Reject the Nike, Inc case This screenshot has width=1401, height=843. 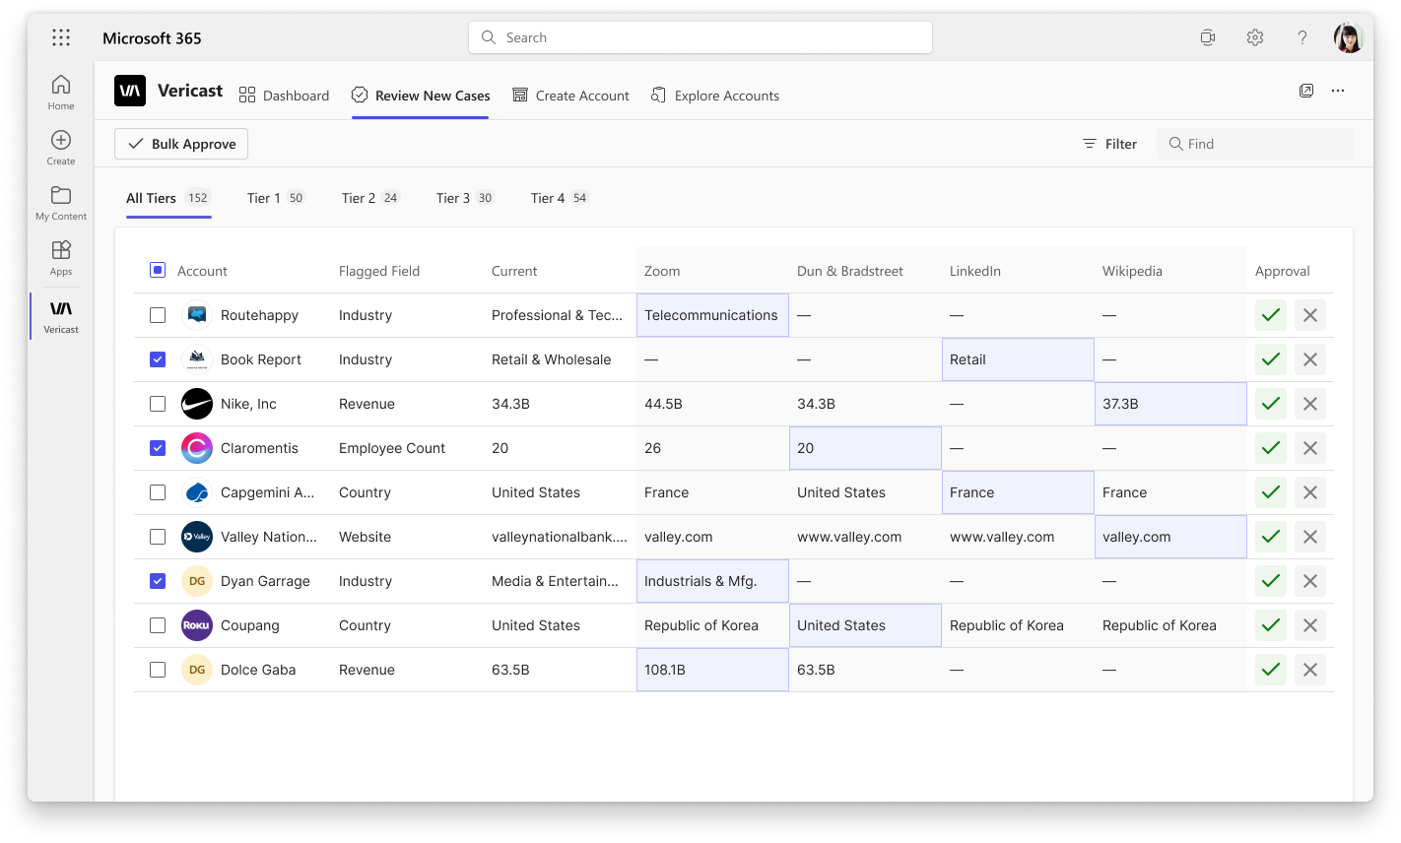(x=1310, y=404)
